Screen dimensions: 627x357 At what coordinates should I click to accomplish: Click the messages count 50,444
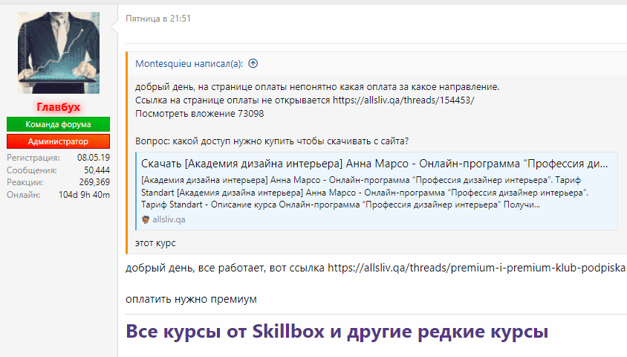[x=97, y=170]
